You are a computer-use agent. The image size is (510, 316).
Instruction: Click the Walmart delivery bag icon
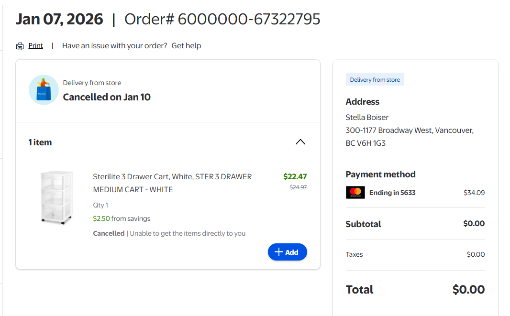click(44, 90)
